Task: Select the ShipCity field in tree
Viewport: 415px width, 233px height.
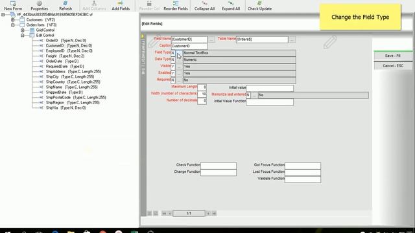Action: click(x=70, y=76)
